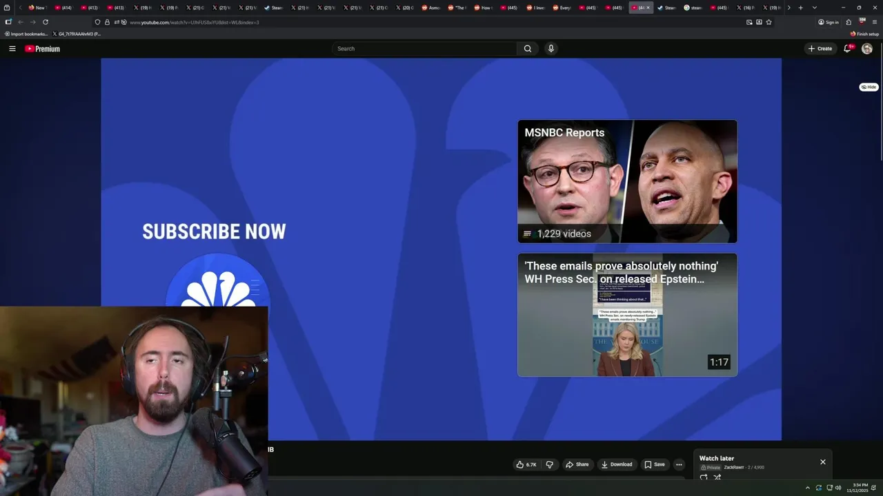Start voice search with microphone icon
The image size is (883, 496).
click(550, 48)
